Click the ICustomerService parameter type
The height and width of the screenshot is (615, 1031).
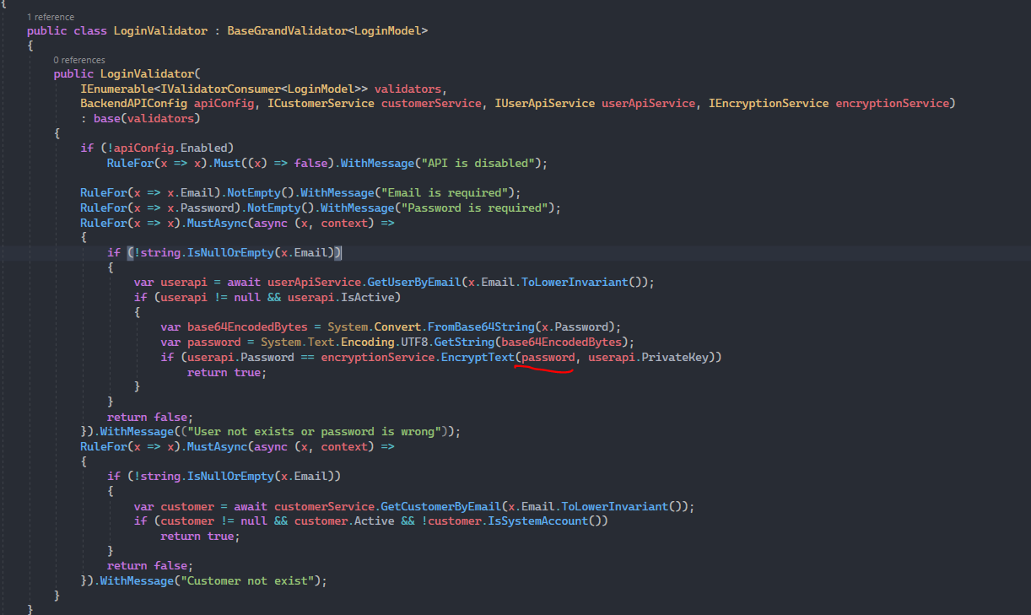[321, 103]
